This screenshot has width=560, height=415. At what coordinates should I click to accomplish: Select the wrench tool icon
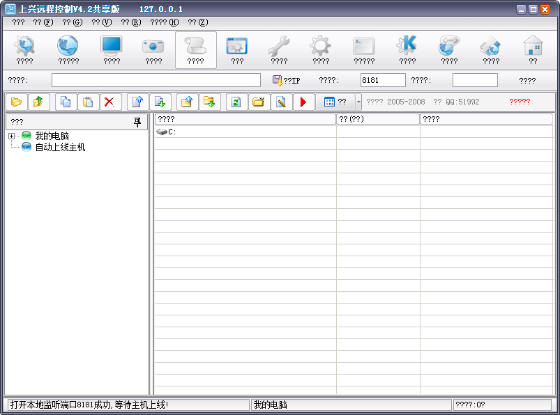pos(279,49)
